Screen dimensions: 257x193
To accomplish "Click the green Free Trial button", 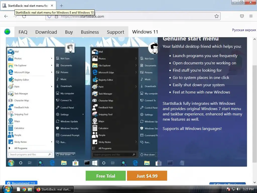I will pos(106,176).
